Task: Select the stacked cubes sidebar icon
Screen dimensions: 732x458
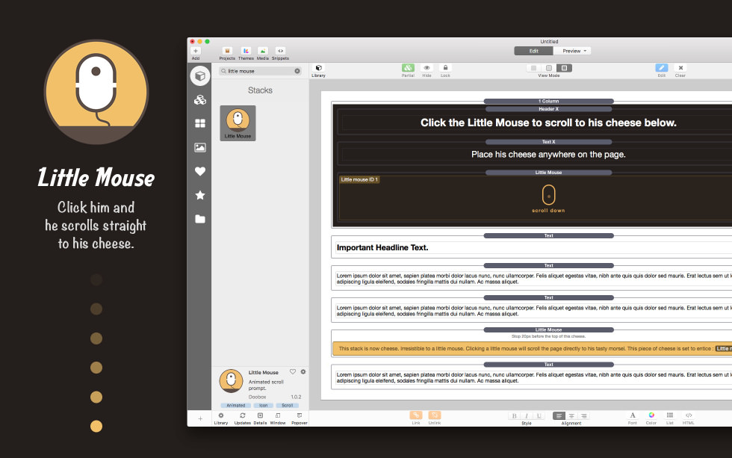Action: pos(200,99)
